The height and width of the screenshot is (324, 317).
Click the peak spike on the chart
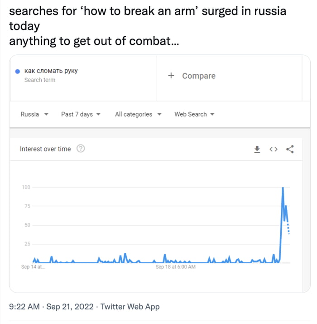[283, 188]
